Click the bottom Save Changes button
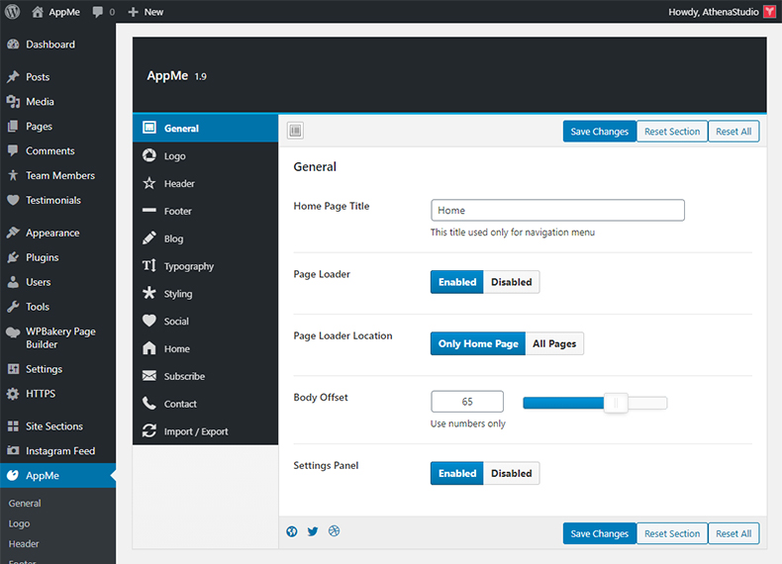782x564 pixels. pos(600,533)
